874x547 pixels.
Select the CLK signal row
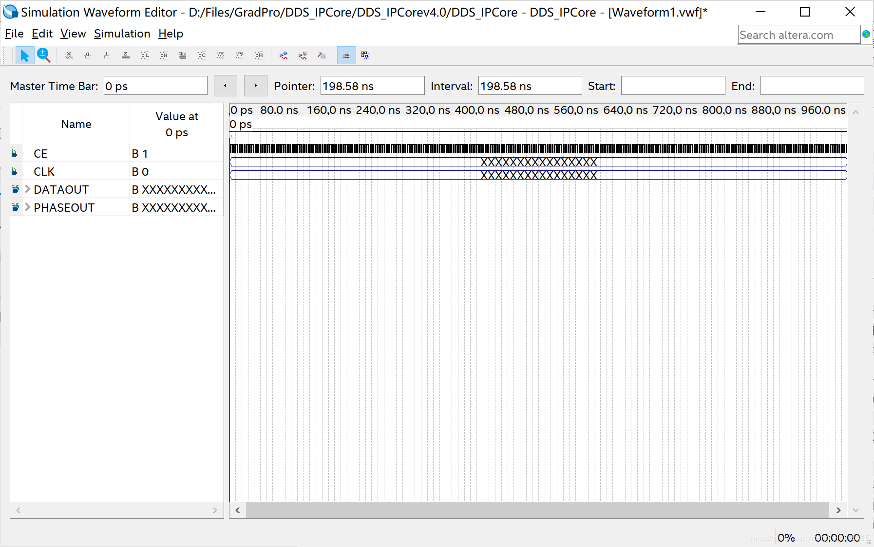[117, 171]
